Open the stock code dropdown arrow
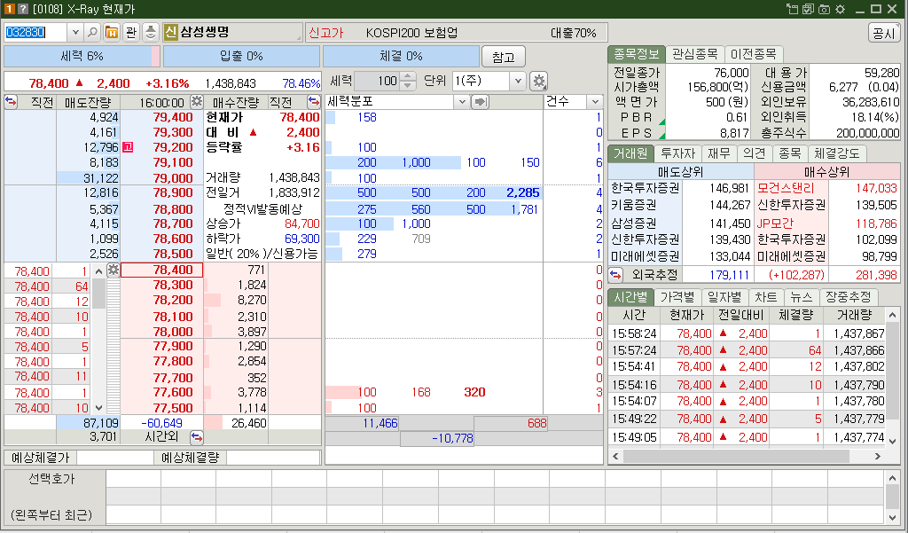Screen dimensions: 908x533 [74, 33]
